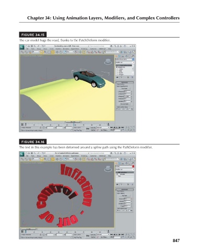Image resolution: width=200 pixels, height=252 pixels.
Task: Click Pin Stack icon under Figure 34.16 modifier stack
Action: click(117, 184)
